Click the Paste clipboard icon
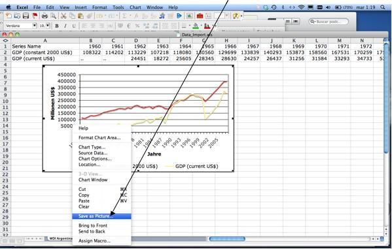 80,16
